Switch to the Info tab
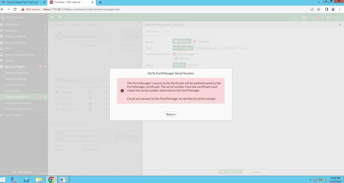The height and width of the screenshot is (183, 344). tap(167, 31)
